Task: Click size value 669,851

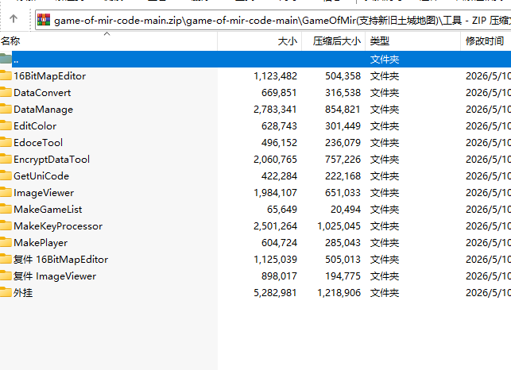Action: tap(279, 93)
